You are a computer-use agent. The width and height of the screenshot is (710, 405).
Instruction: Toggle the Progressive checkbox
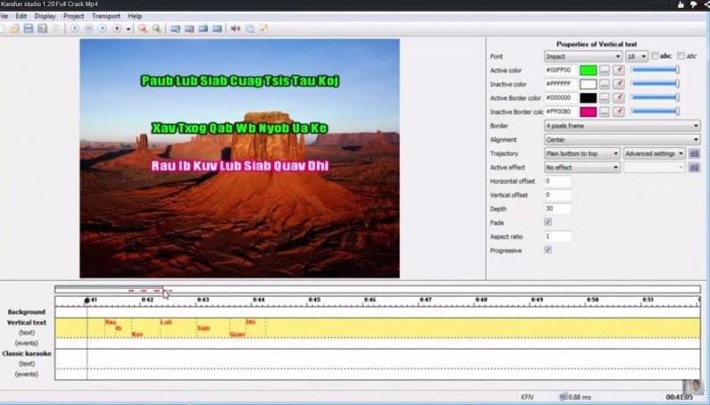(x=547, y=250)
